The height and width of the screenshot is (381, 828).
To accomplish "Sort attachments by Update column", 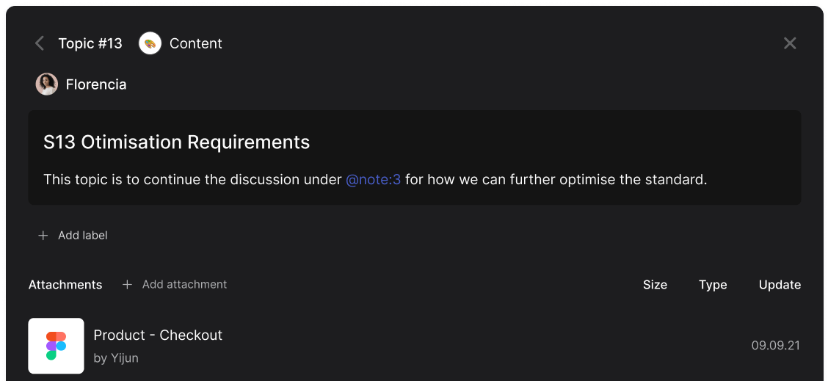I will (780, 285).
